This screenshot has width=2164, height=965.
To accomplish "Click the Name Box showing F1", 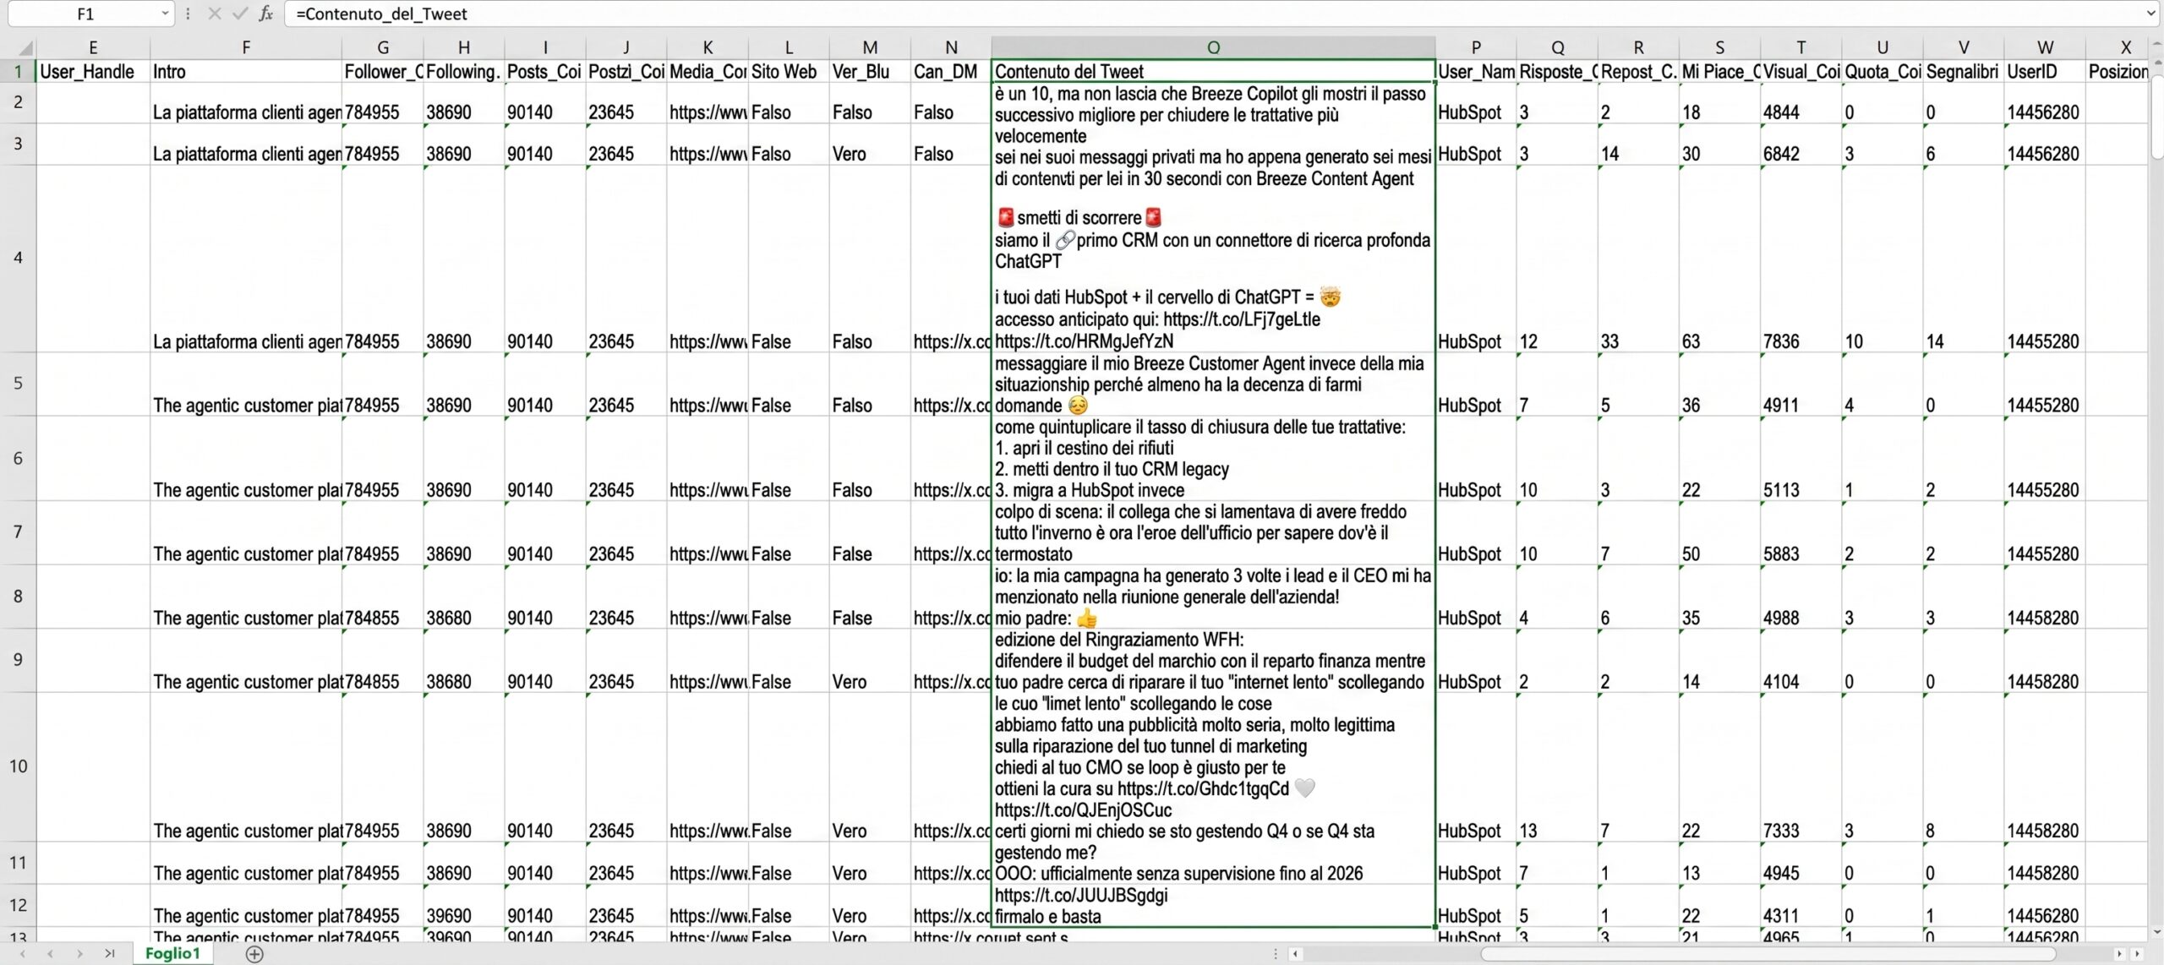I will click(85, 14).
